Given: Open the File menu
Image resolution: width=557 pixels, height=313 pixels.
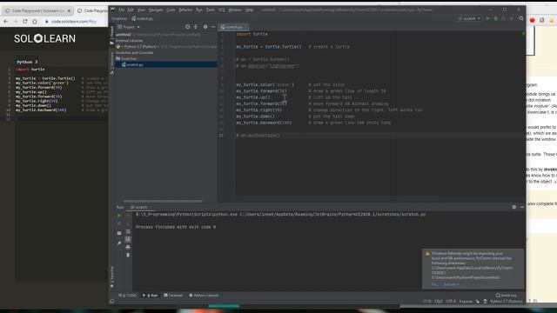Looking at the screenshot, I should [x=122, y=10].
